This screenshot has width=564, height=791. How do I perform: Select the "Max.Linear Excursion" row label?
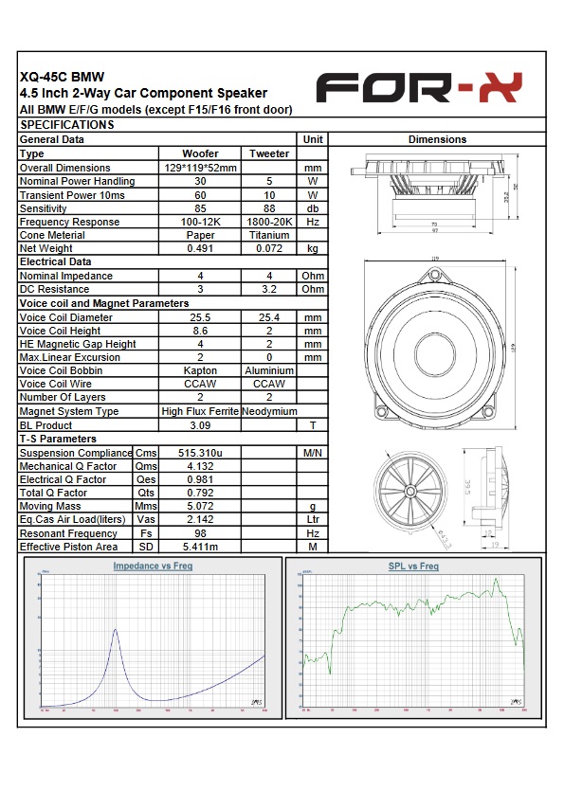point(70,357)
